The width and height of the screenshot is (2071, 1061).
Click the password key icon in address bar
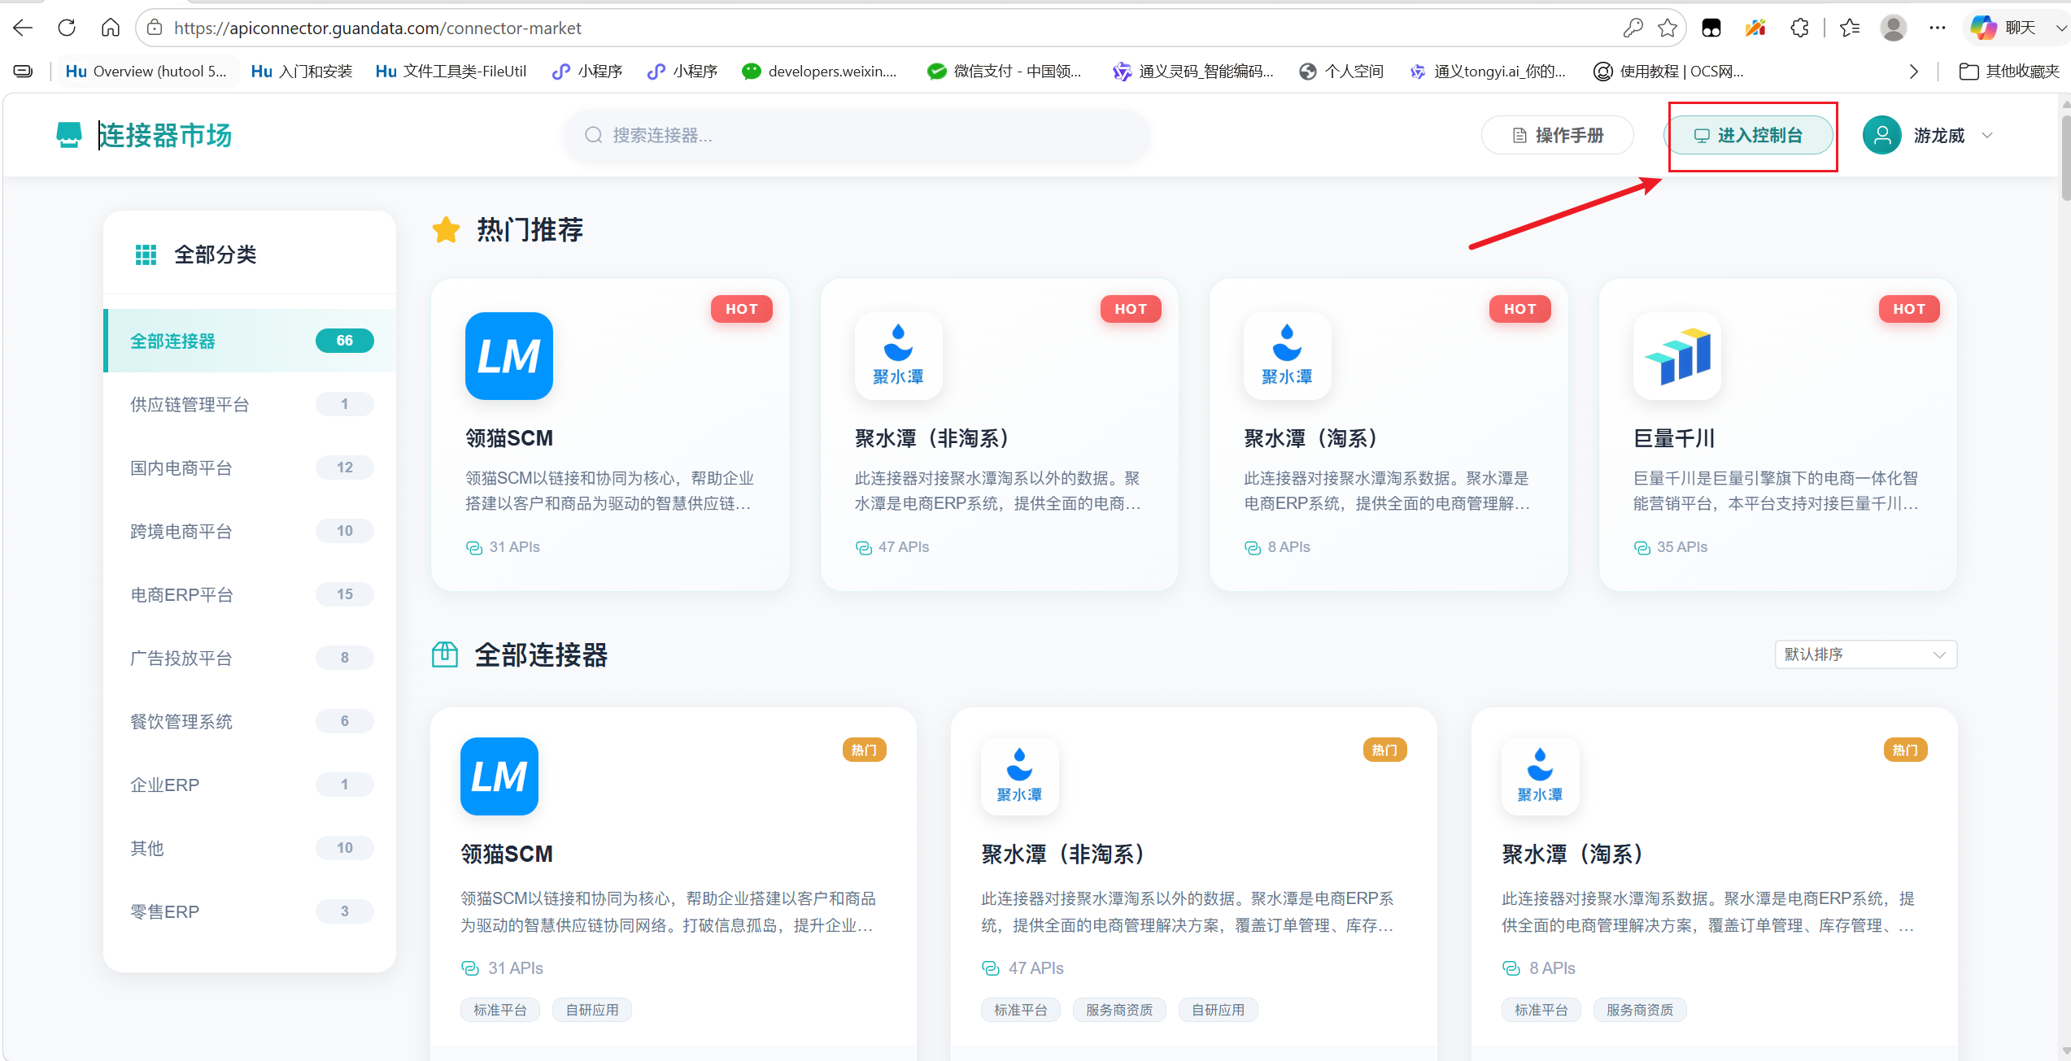(x=1633, y=28)
